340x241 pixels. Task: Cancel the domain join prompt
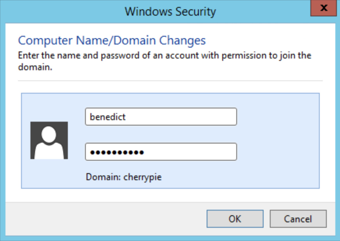tap(298, 219)
